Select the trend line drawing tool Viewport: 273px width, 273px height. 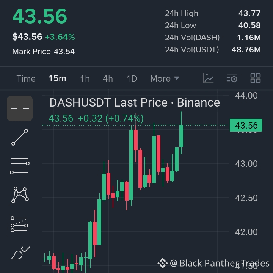click(20, 137)
